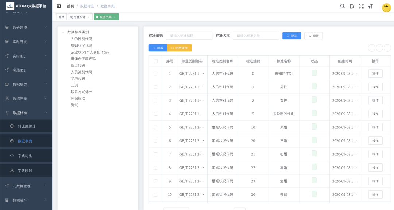Select the checkbox for row 5 未婚
The height and width of the screenshot is (210, 394).
[x=156, y=127]
